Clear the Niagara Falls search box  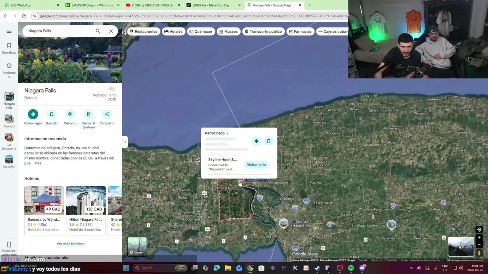pos(111,31)
